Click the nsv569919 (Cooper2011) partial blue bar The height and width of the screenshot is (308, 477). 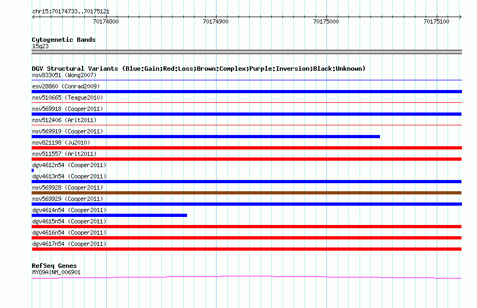click(x=206, y=137)
